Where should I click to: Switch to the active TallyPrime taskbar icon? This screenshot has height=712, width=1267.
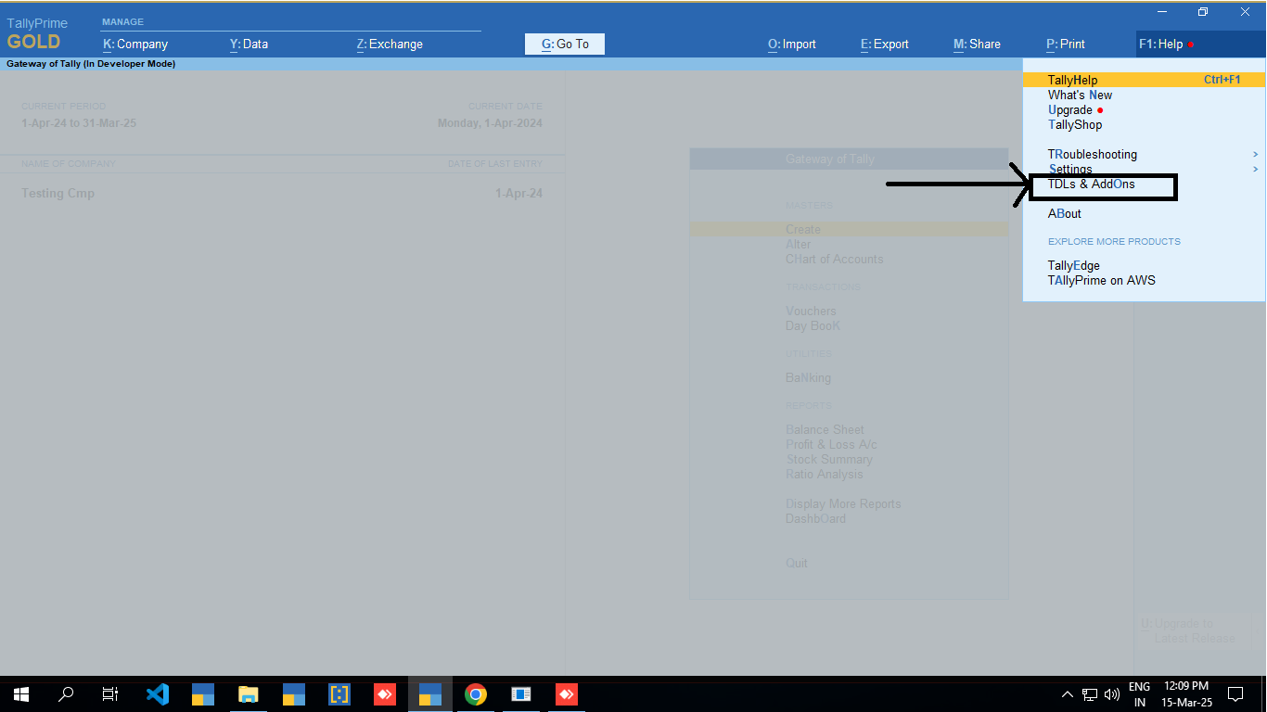click(x=430, y=693)
